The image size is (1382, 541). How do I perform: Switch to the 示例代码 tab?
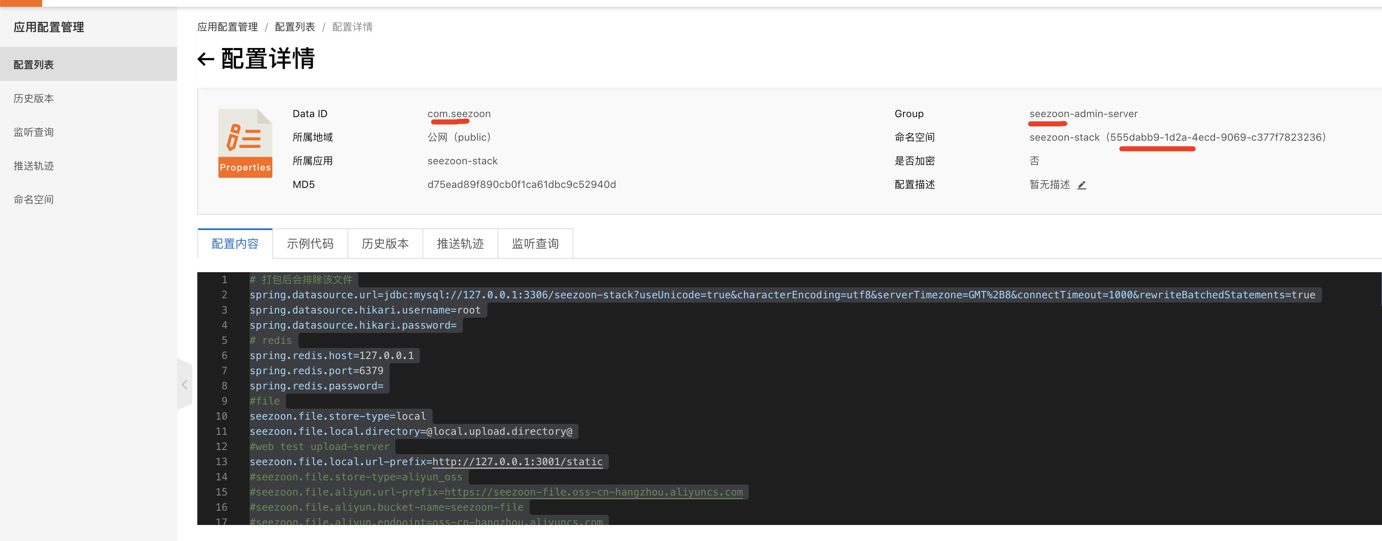pyautogui.click(x=310, y=244)
